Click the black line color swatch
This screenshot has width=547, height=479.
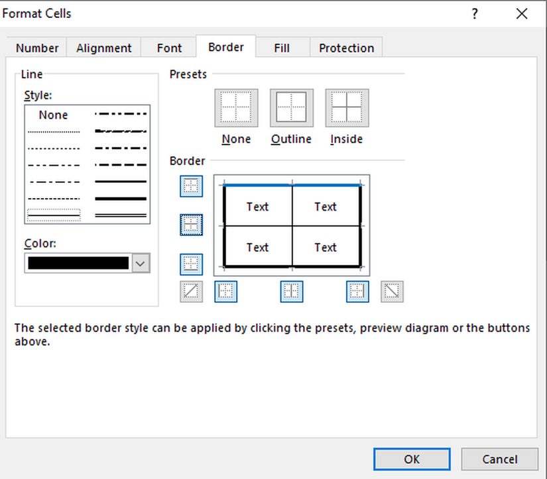click(x=78, y=263)
